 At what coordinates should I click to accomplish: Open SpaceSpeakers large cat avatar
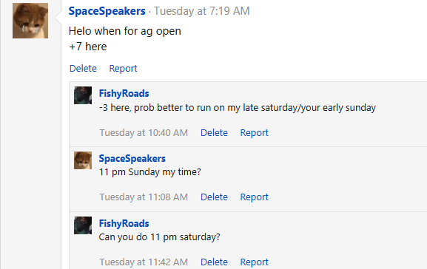(x=30, y=21)
